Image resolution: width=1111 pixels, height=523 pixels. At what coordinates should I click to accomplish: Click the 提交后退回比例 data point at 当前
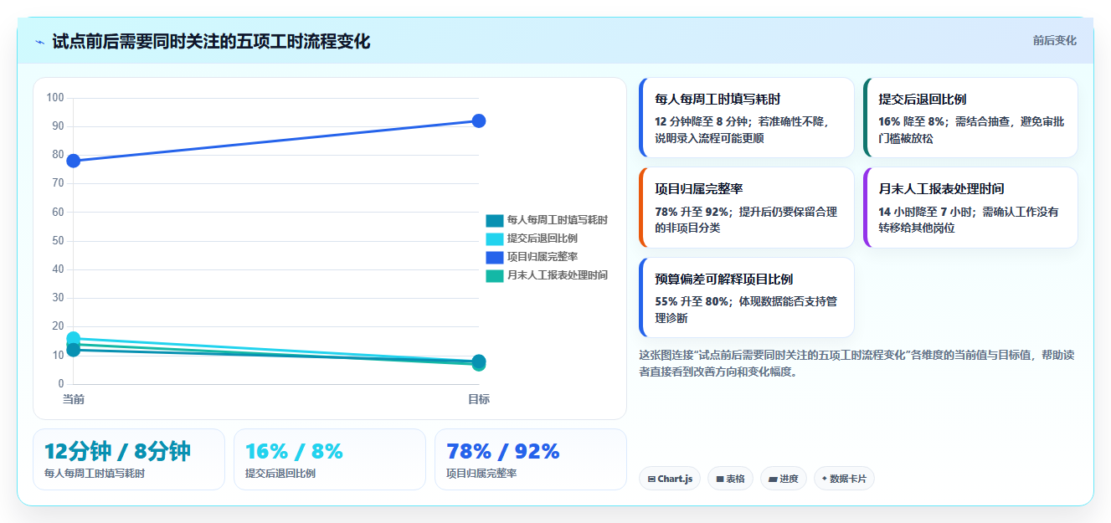click(74, 339)
